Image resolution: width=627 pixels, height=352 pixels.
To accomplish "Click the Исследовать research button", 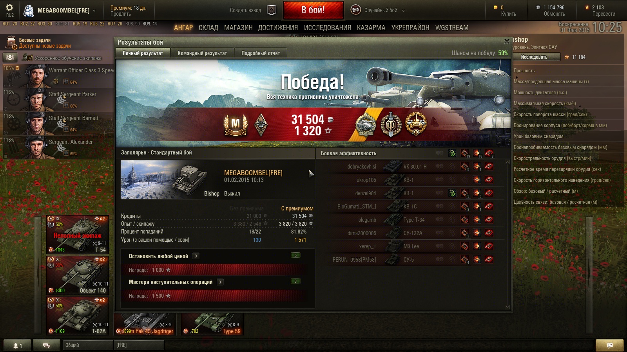I will point(534,57).
